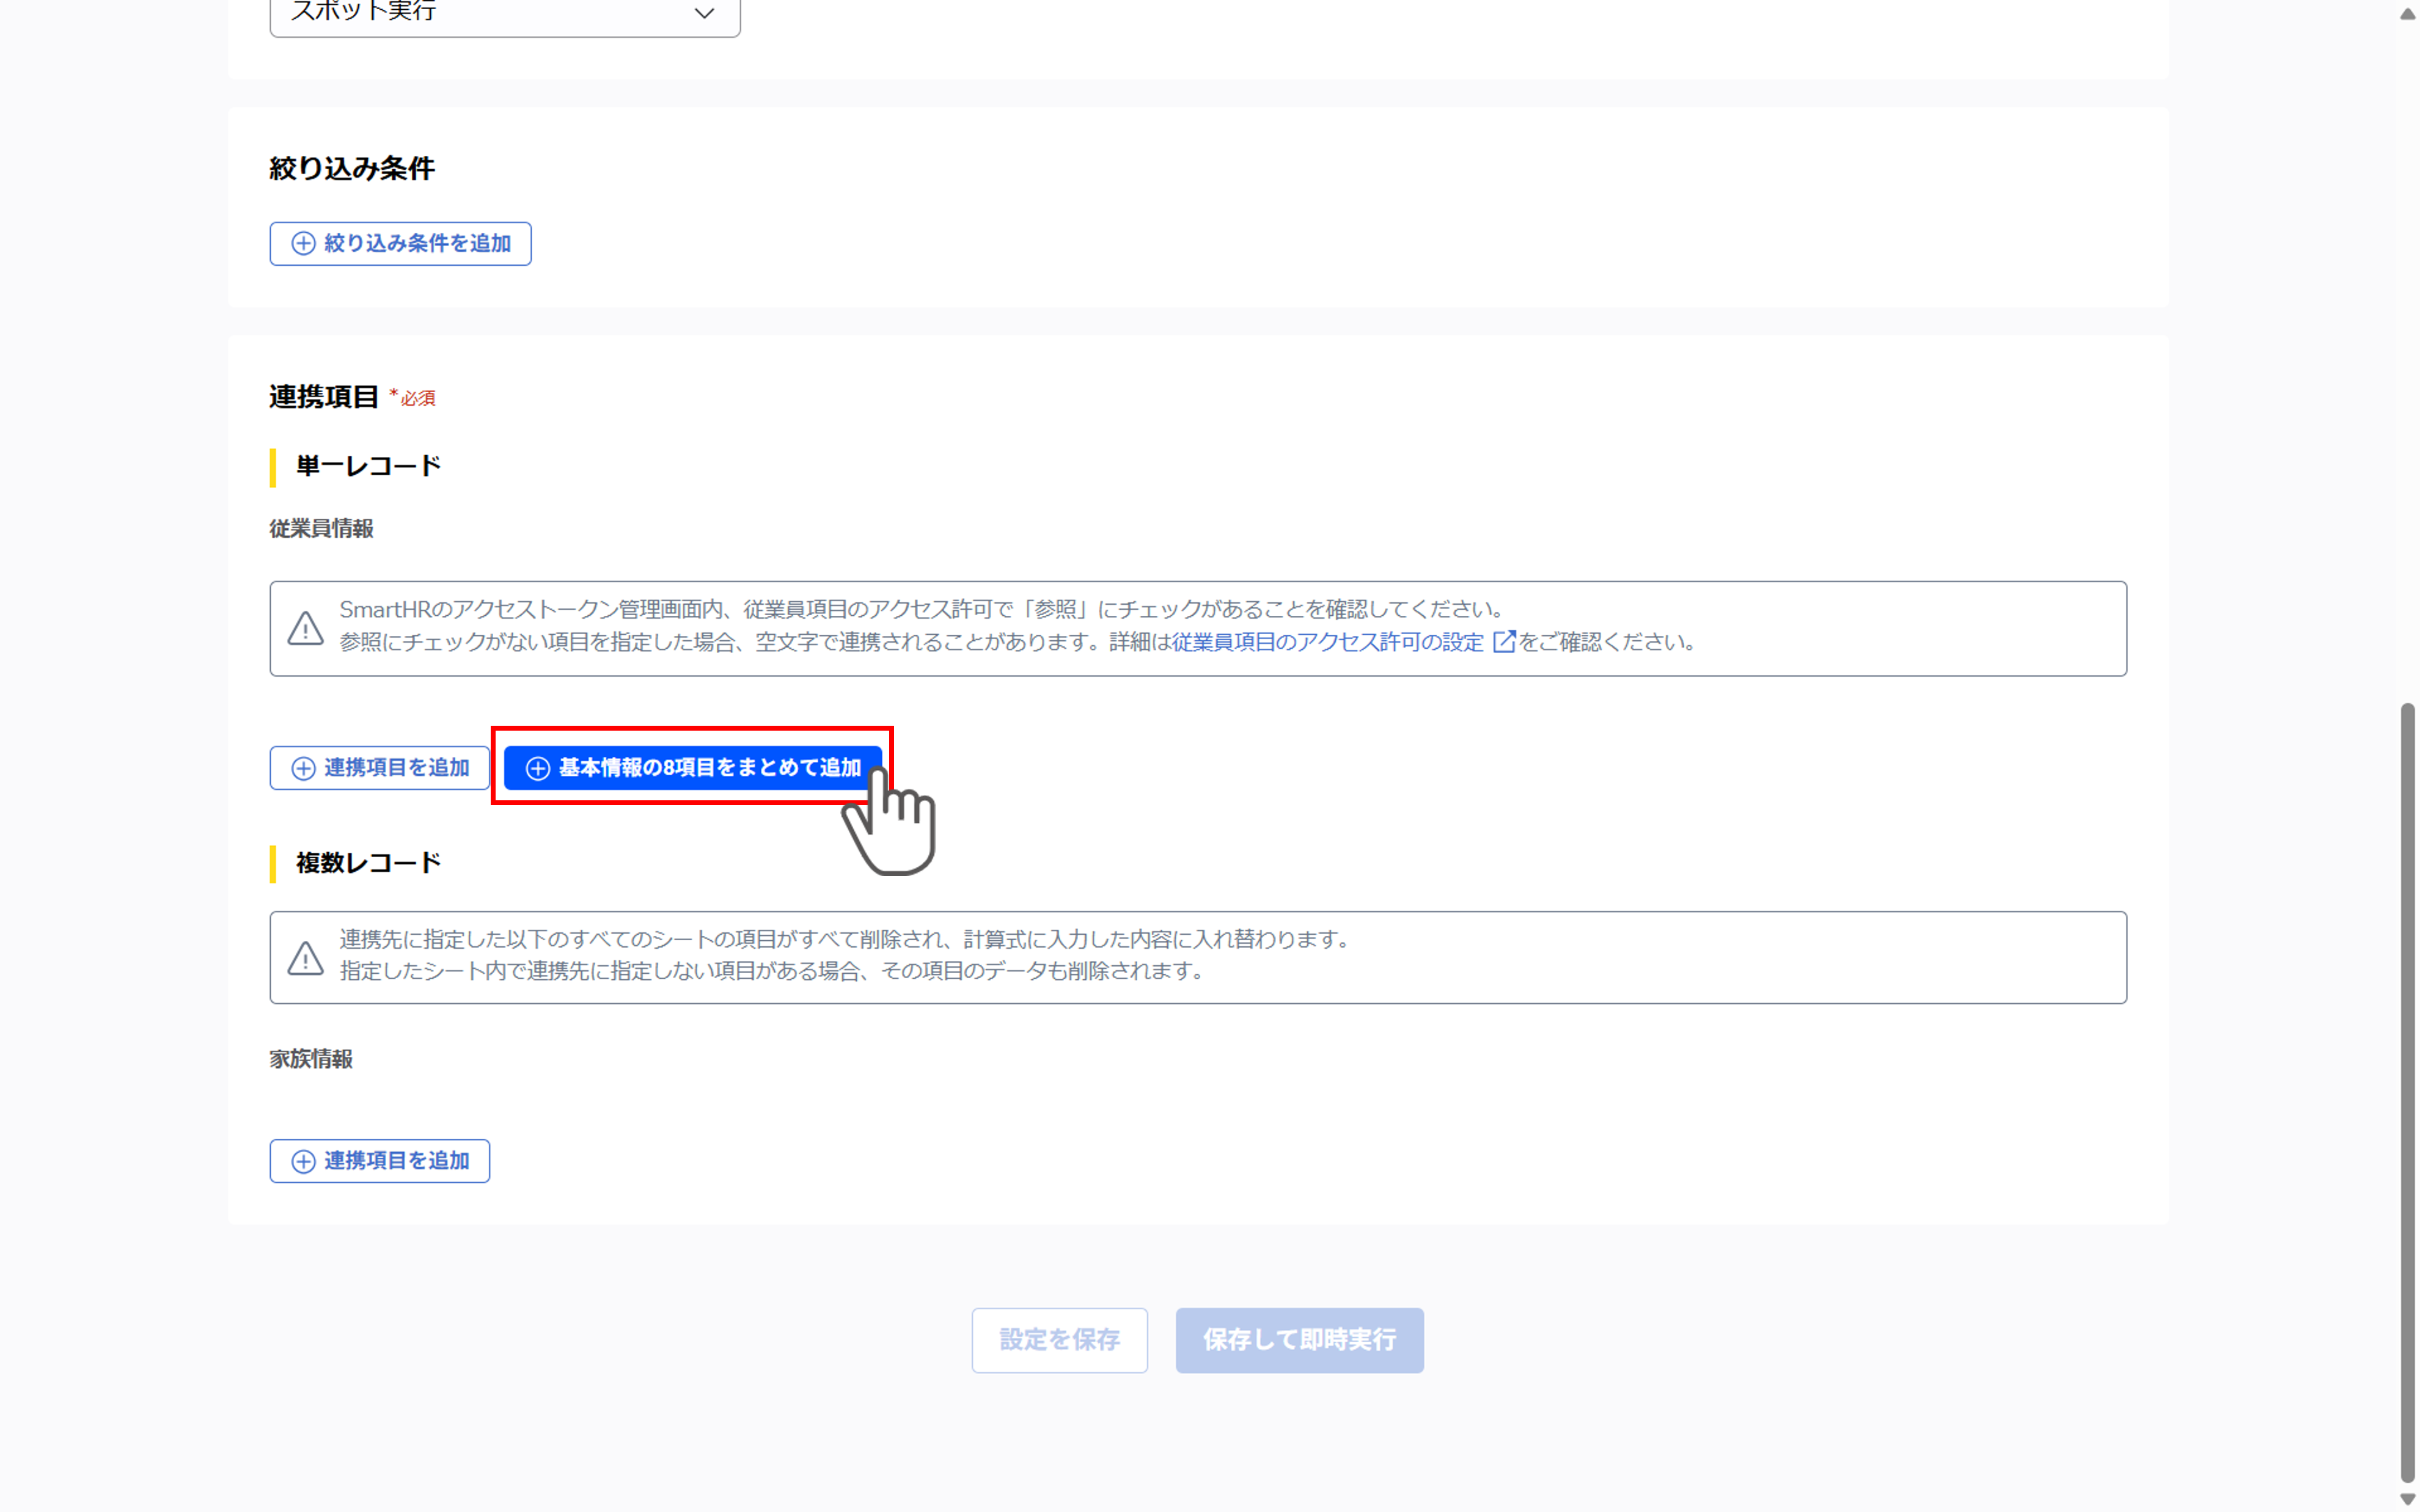Screen dimensions: 2420x1512
Task: Click the 設定を保存 button
Action: [1060, 1340]
